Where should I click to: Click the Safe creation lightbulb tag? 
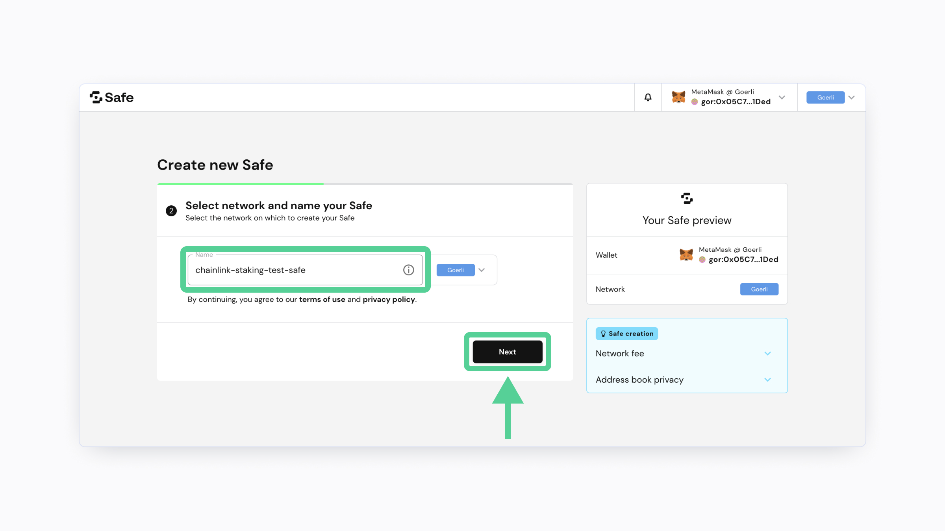pos(626,334)
